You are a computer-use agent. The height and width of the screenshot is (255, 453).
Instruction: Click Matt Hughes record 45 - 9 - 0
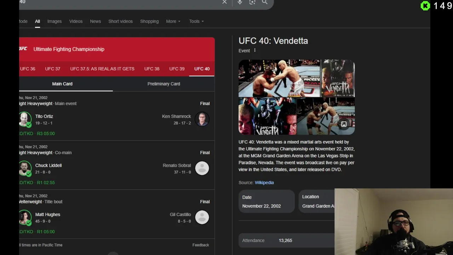43,221
